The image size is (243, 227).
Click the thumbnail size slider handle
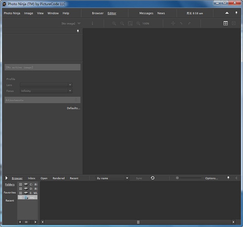177,178
